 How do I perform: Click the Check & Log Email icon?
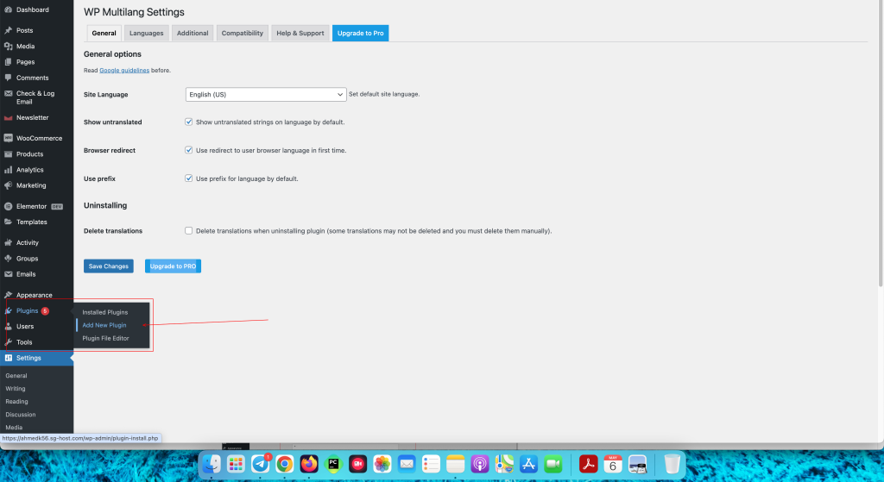tap(9, 93)
